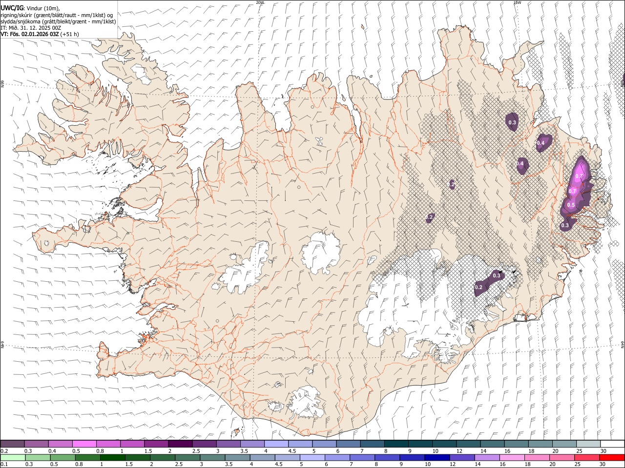This screenshot has height=468, width=625.
Task: Click the '0.5' value in the east coast snow band
Action: pos(571,205)
